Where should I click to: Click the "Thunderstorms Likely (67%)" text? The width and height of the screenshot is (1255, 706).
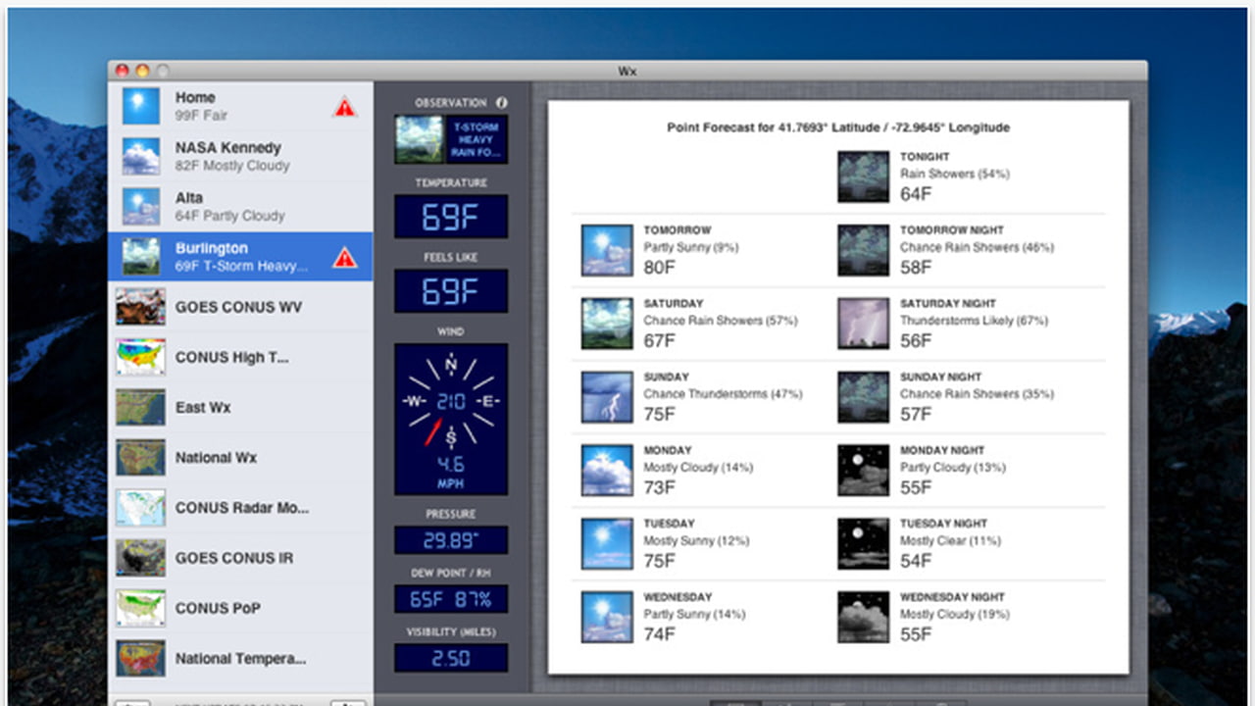point(975,321)
